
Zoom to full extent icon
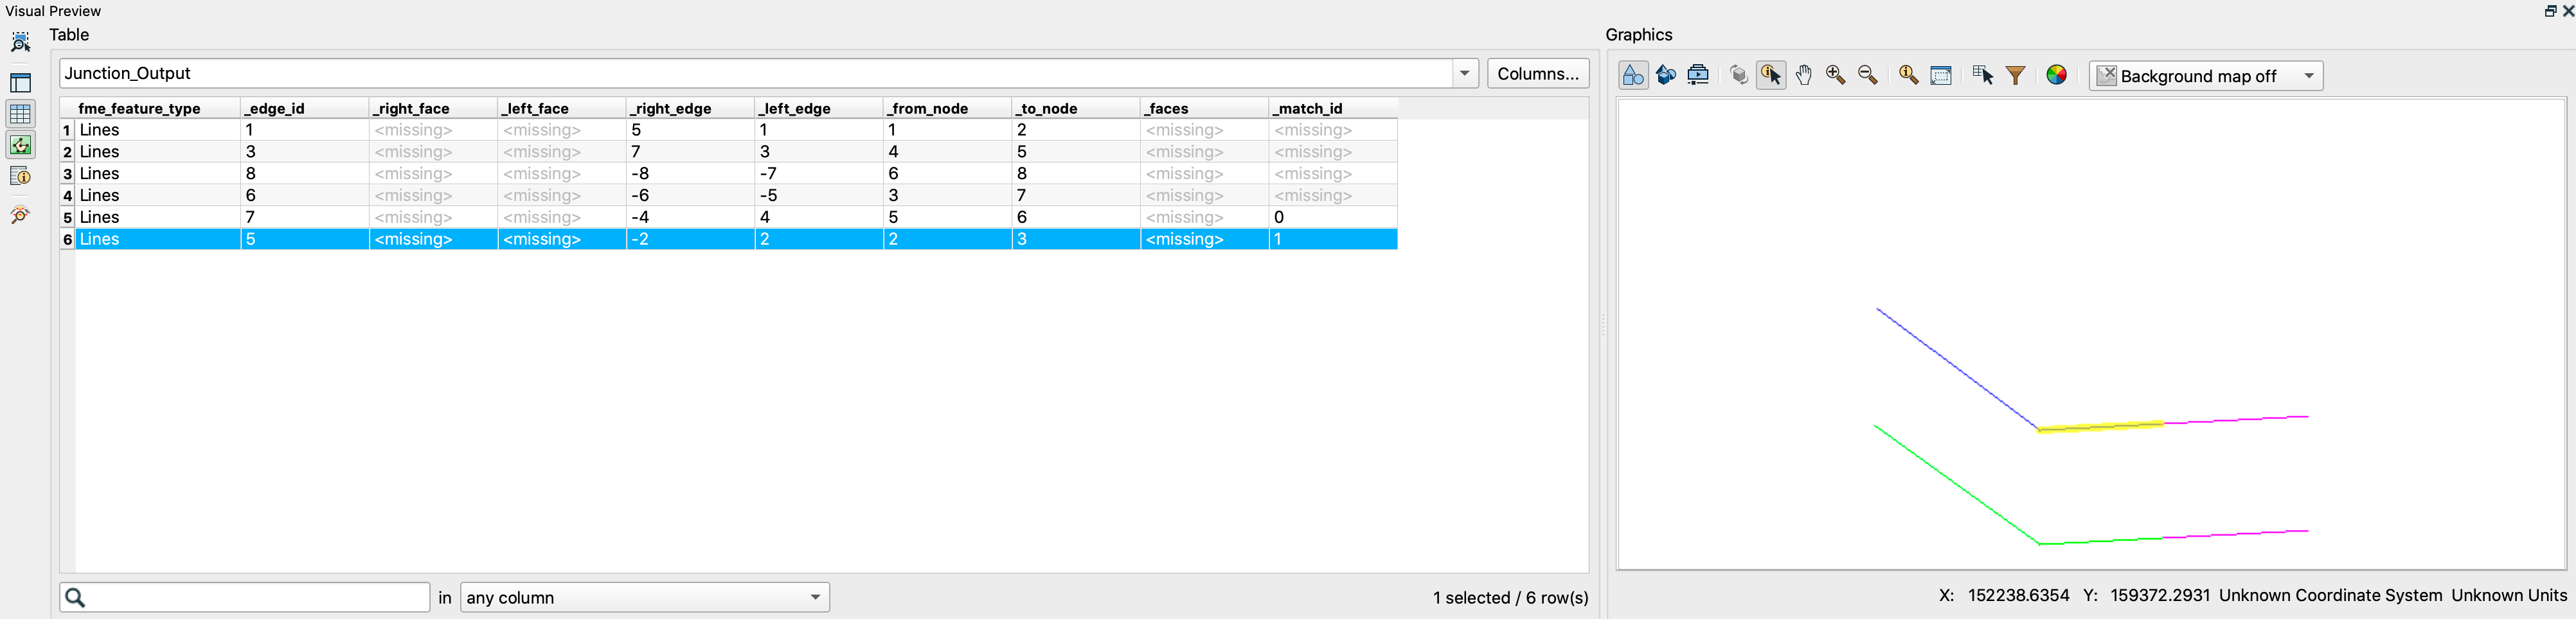point(1941,75)
